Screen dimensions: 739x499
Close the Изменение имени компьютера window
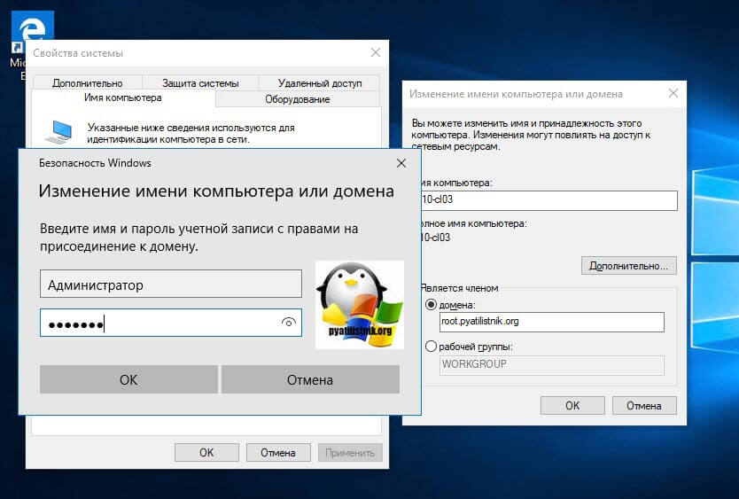click(x=674, y=93)
